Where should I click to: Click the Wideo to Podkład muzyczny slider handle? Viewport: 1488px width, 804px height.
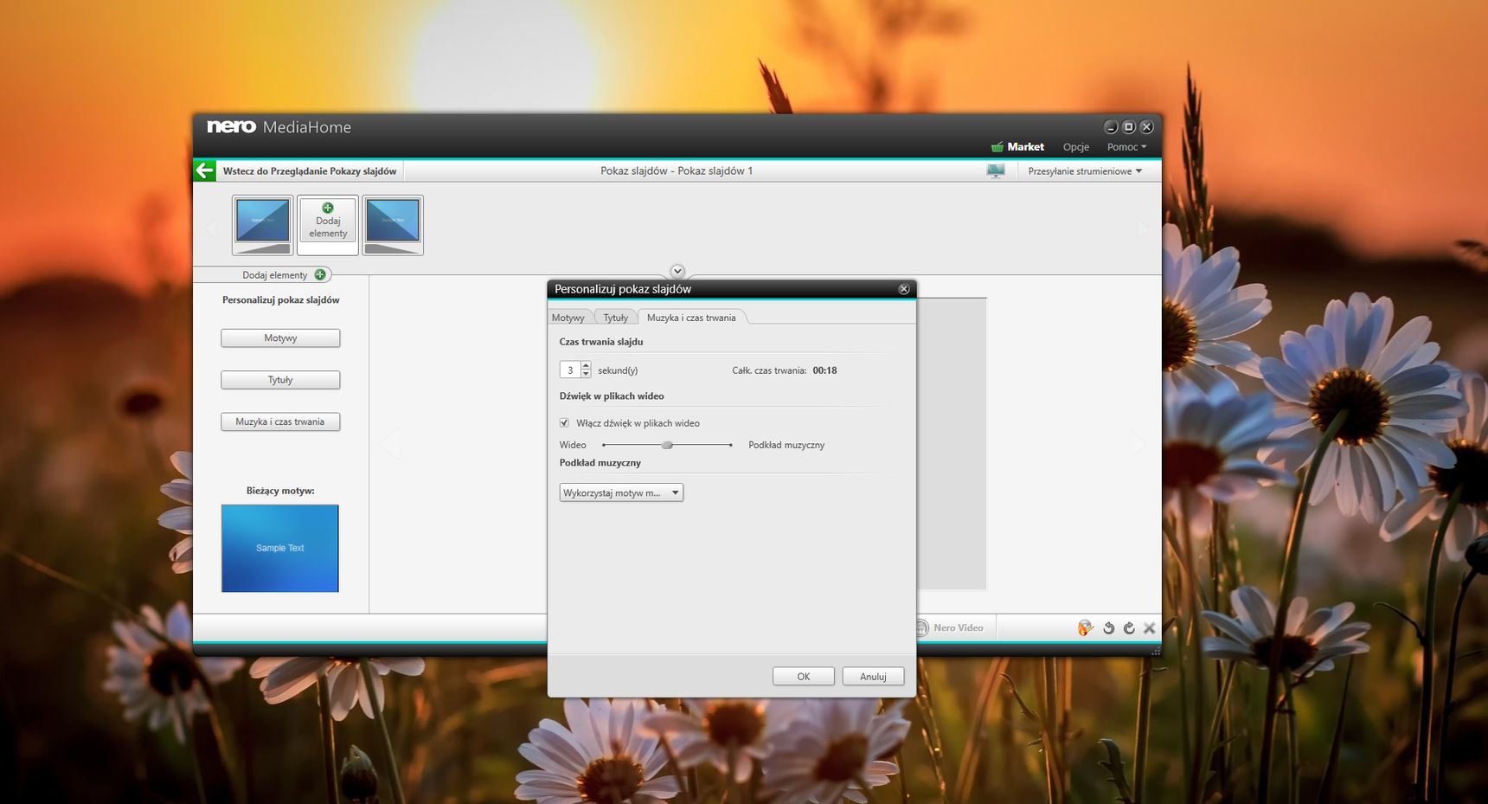[x=667, y=445]
